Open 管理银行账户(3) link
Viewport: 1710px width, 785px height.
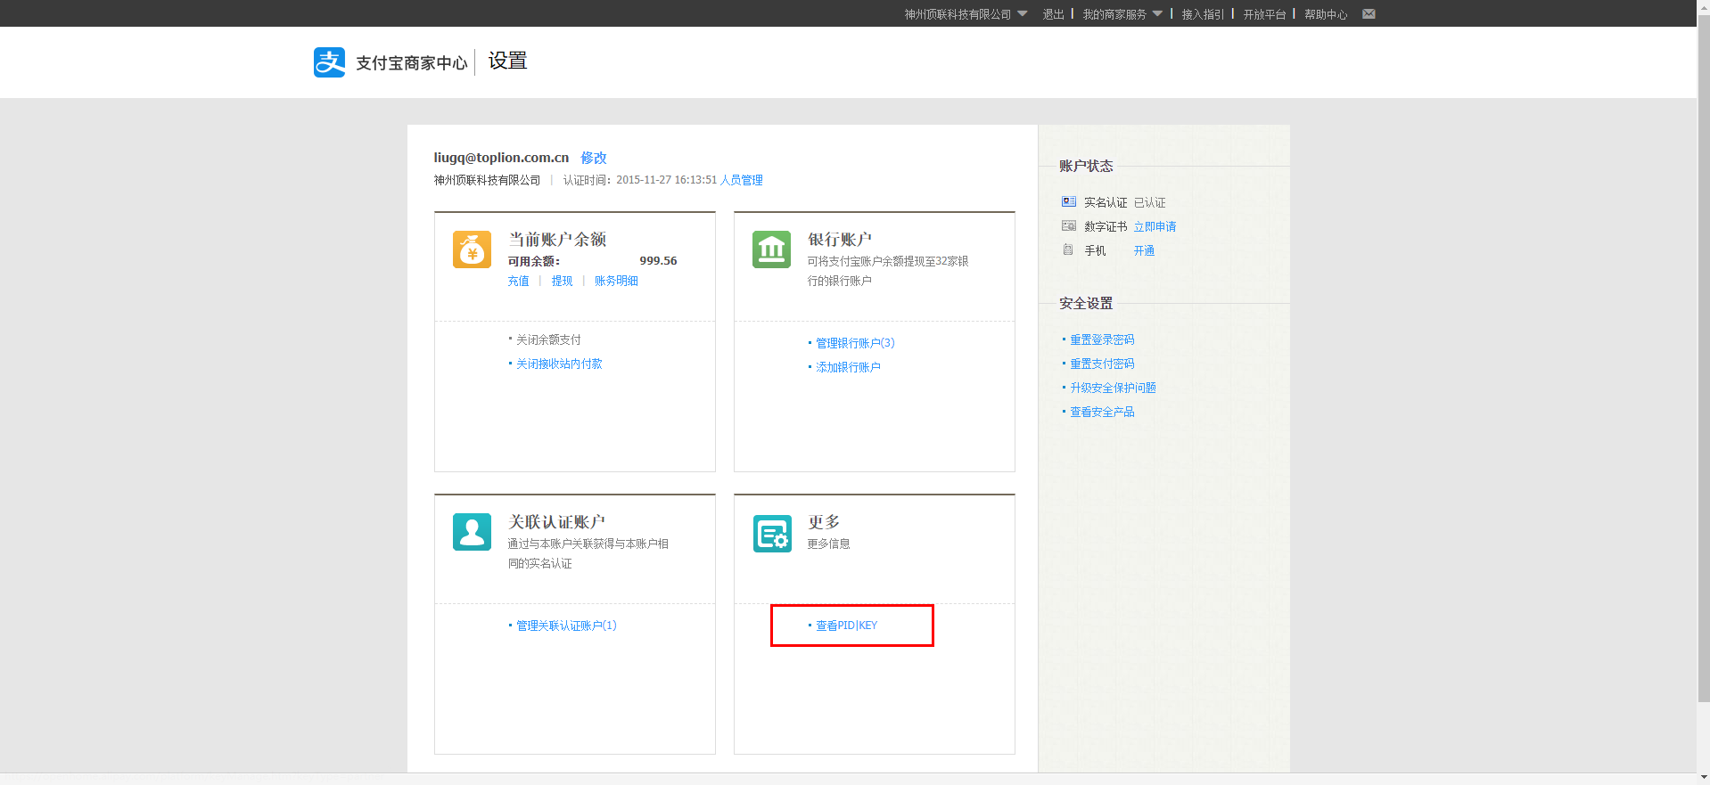point(855,343)
